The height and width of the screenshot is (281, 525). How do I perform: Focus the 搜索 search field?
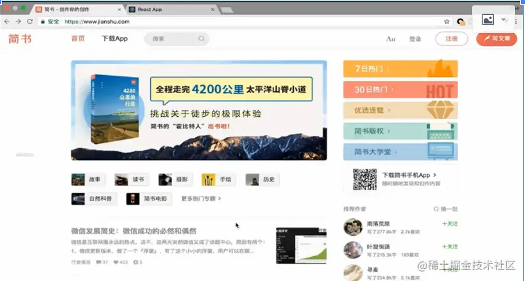click(x=177, y=39)
